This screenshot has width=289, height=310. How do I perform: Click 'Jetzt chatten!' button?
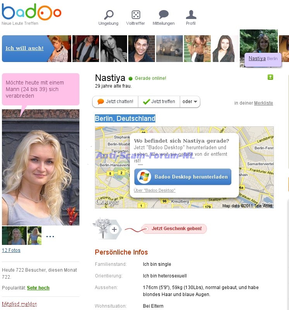(115, 102)
